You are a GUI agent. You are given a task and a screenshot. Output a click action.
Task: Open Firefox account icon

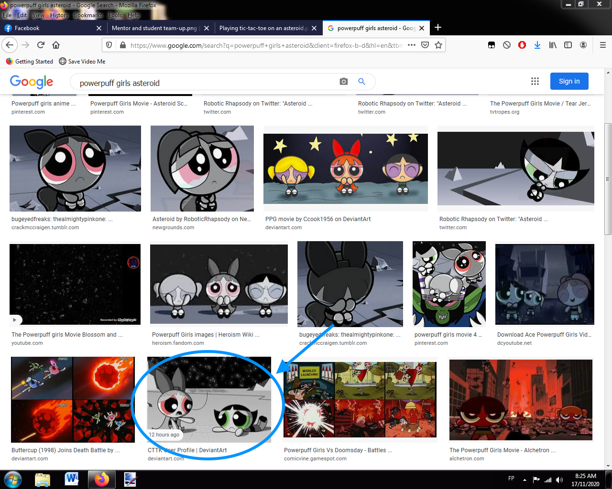click(583, 45)
